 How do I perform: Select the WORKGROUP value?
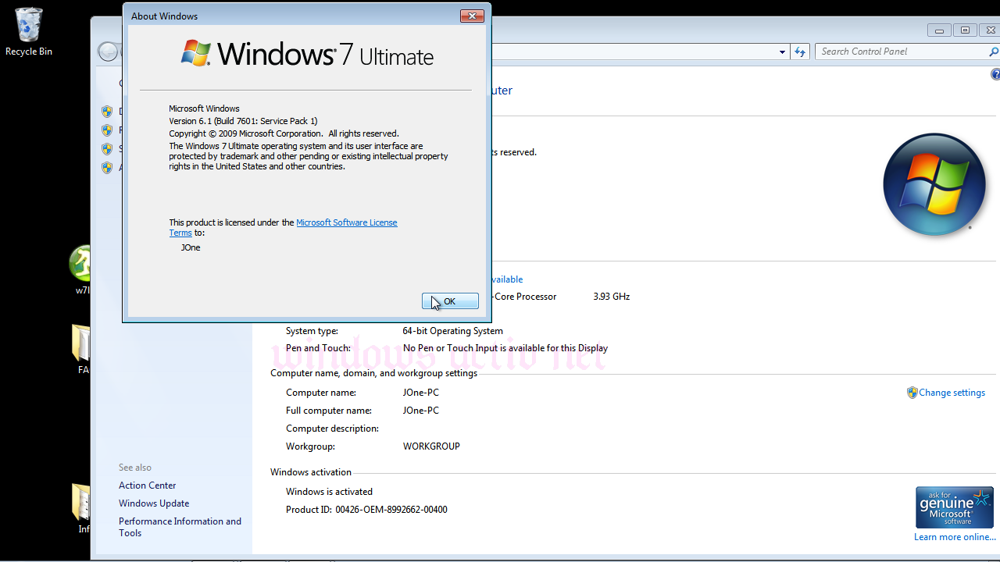click(431, 446)
